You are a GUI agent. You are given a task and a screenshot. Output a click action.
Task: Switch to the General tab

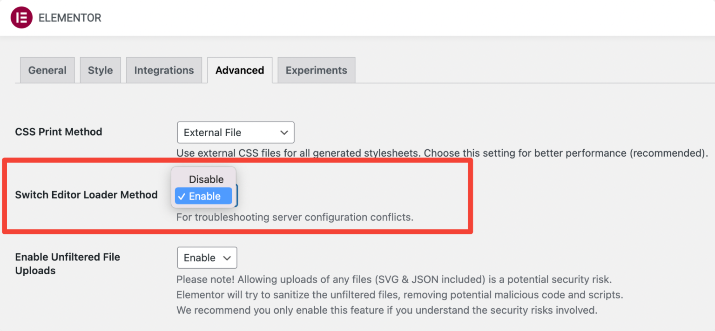47,70
